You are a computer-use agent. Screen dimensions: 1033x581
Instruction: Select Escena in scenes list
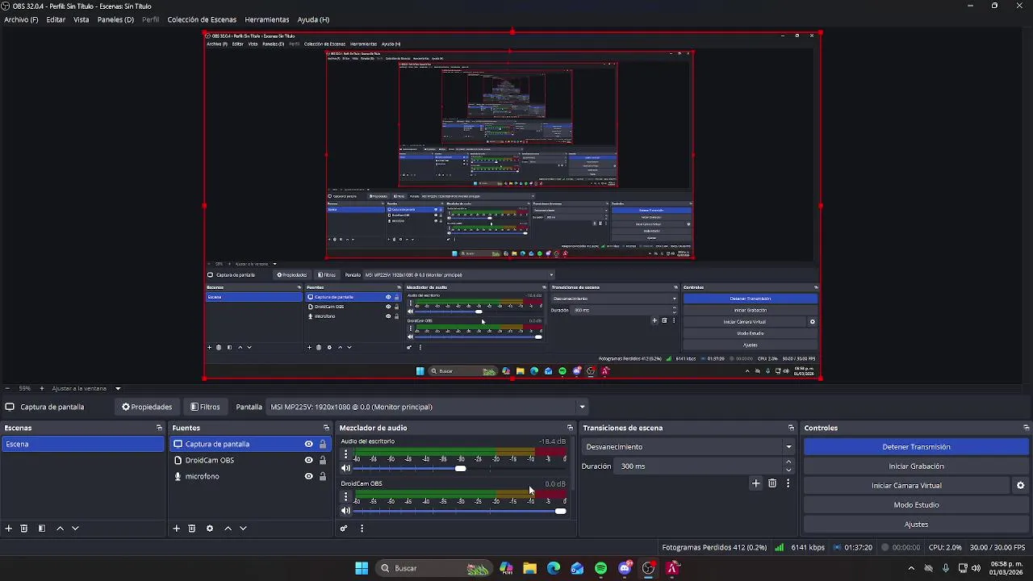tap(83, 444)
